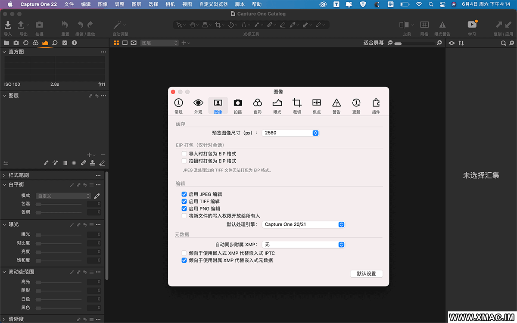Image resolution: width=517 pixels, height=323 pixels.
Task: Open the Color circles tool tab
Action: pos(36,43)
